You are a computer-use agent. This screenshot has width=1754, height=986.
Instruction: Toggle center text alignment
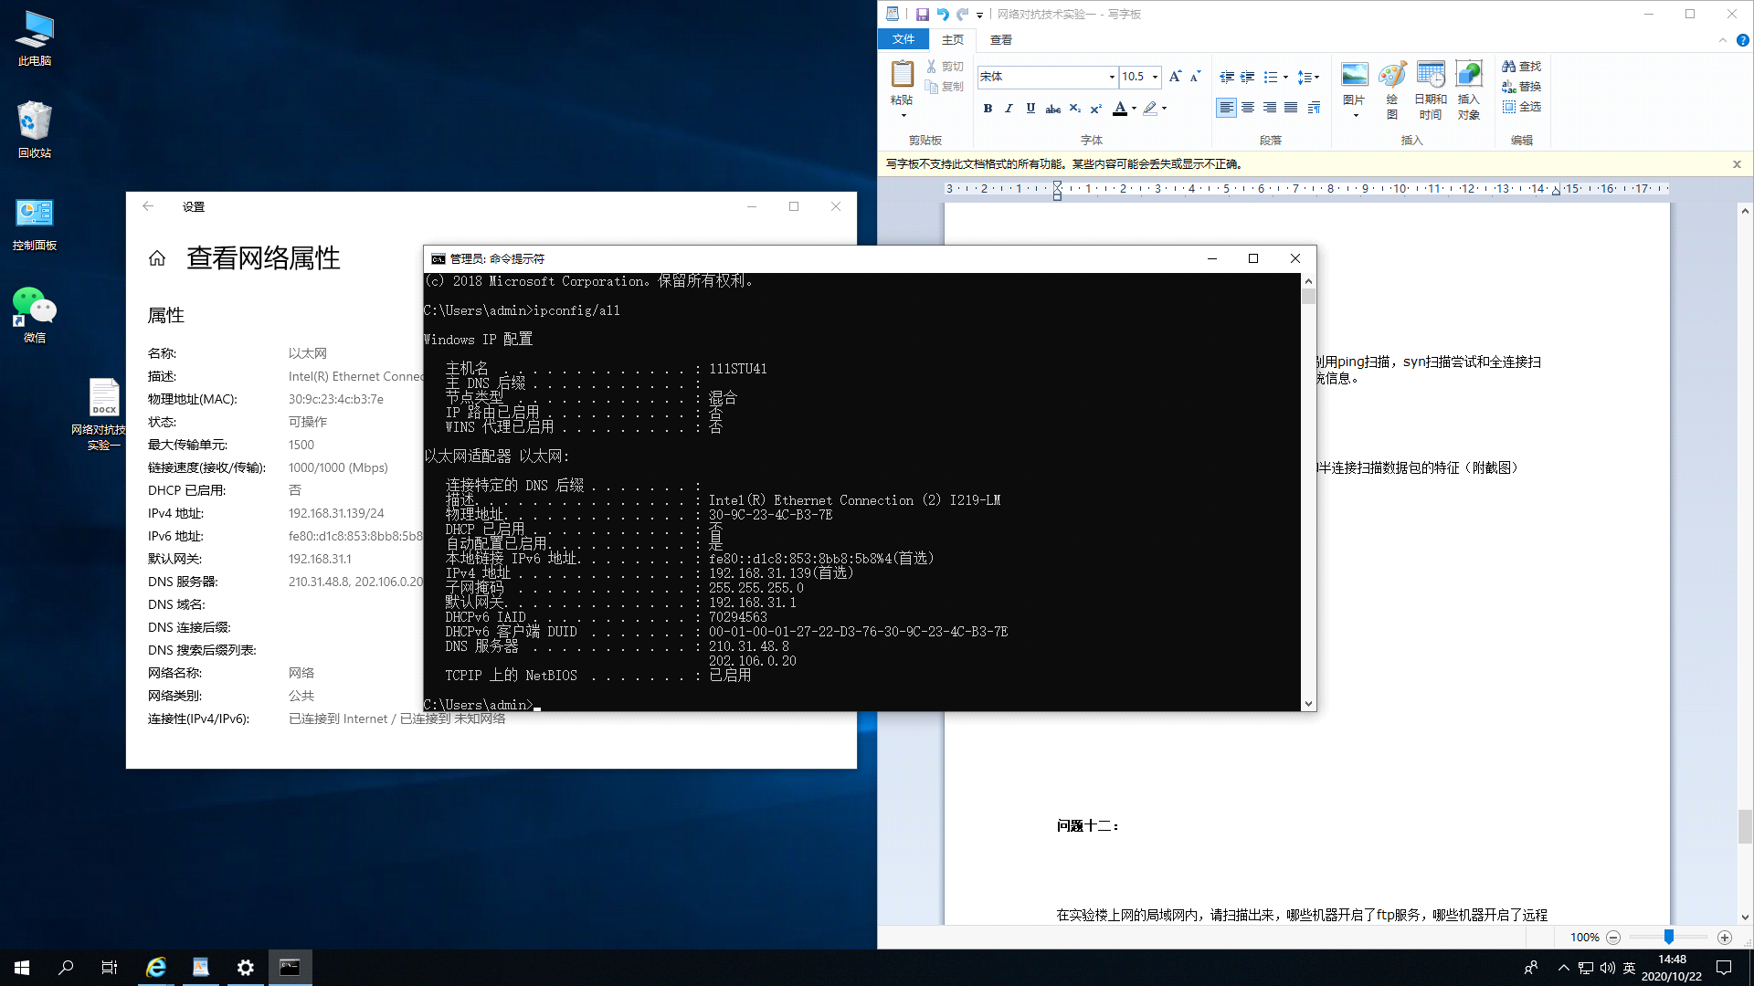coord(1248,108)
